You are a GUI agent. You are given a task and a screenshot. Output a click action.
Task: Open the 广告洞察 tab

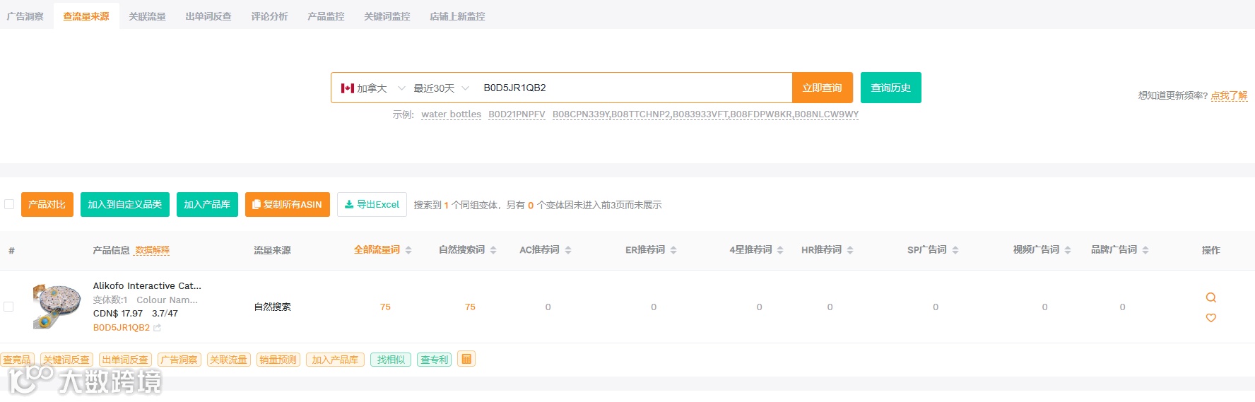[25, 16]
